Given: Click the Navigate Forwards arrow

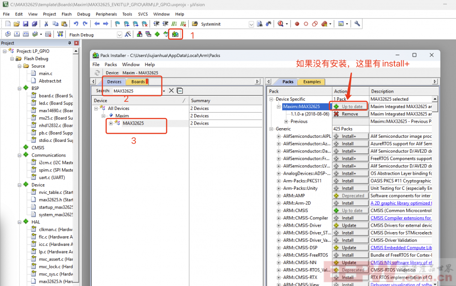Looking at the screenshot, I should 106,24.
